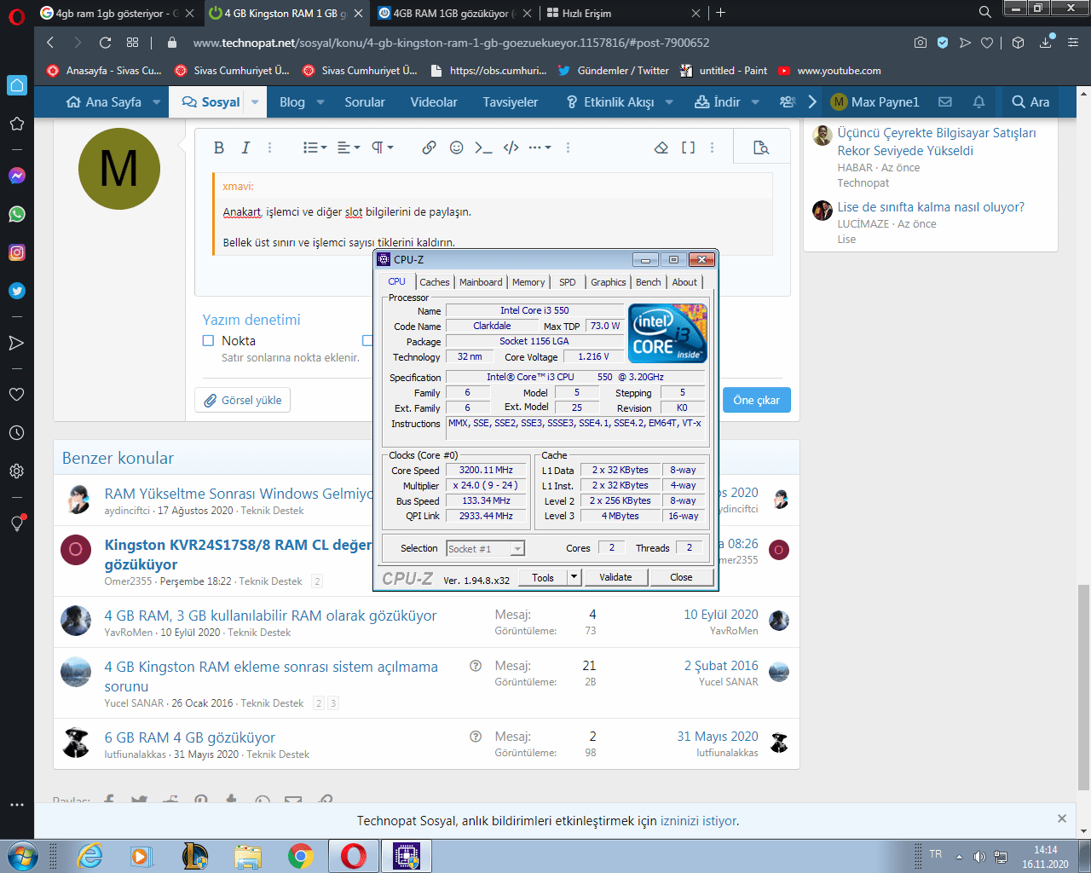This screenshot has width=1091, height=873.
Task: Toggle italic formatting in the editor
Action: click(x=245, y=147)
